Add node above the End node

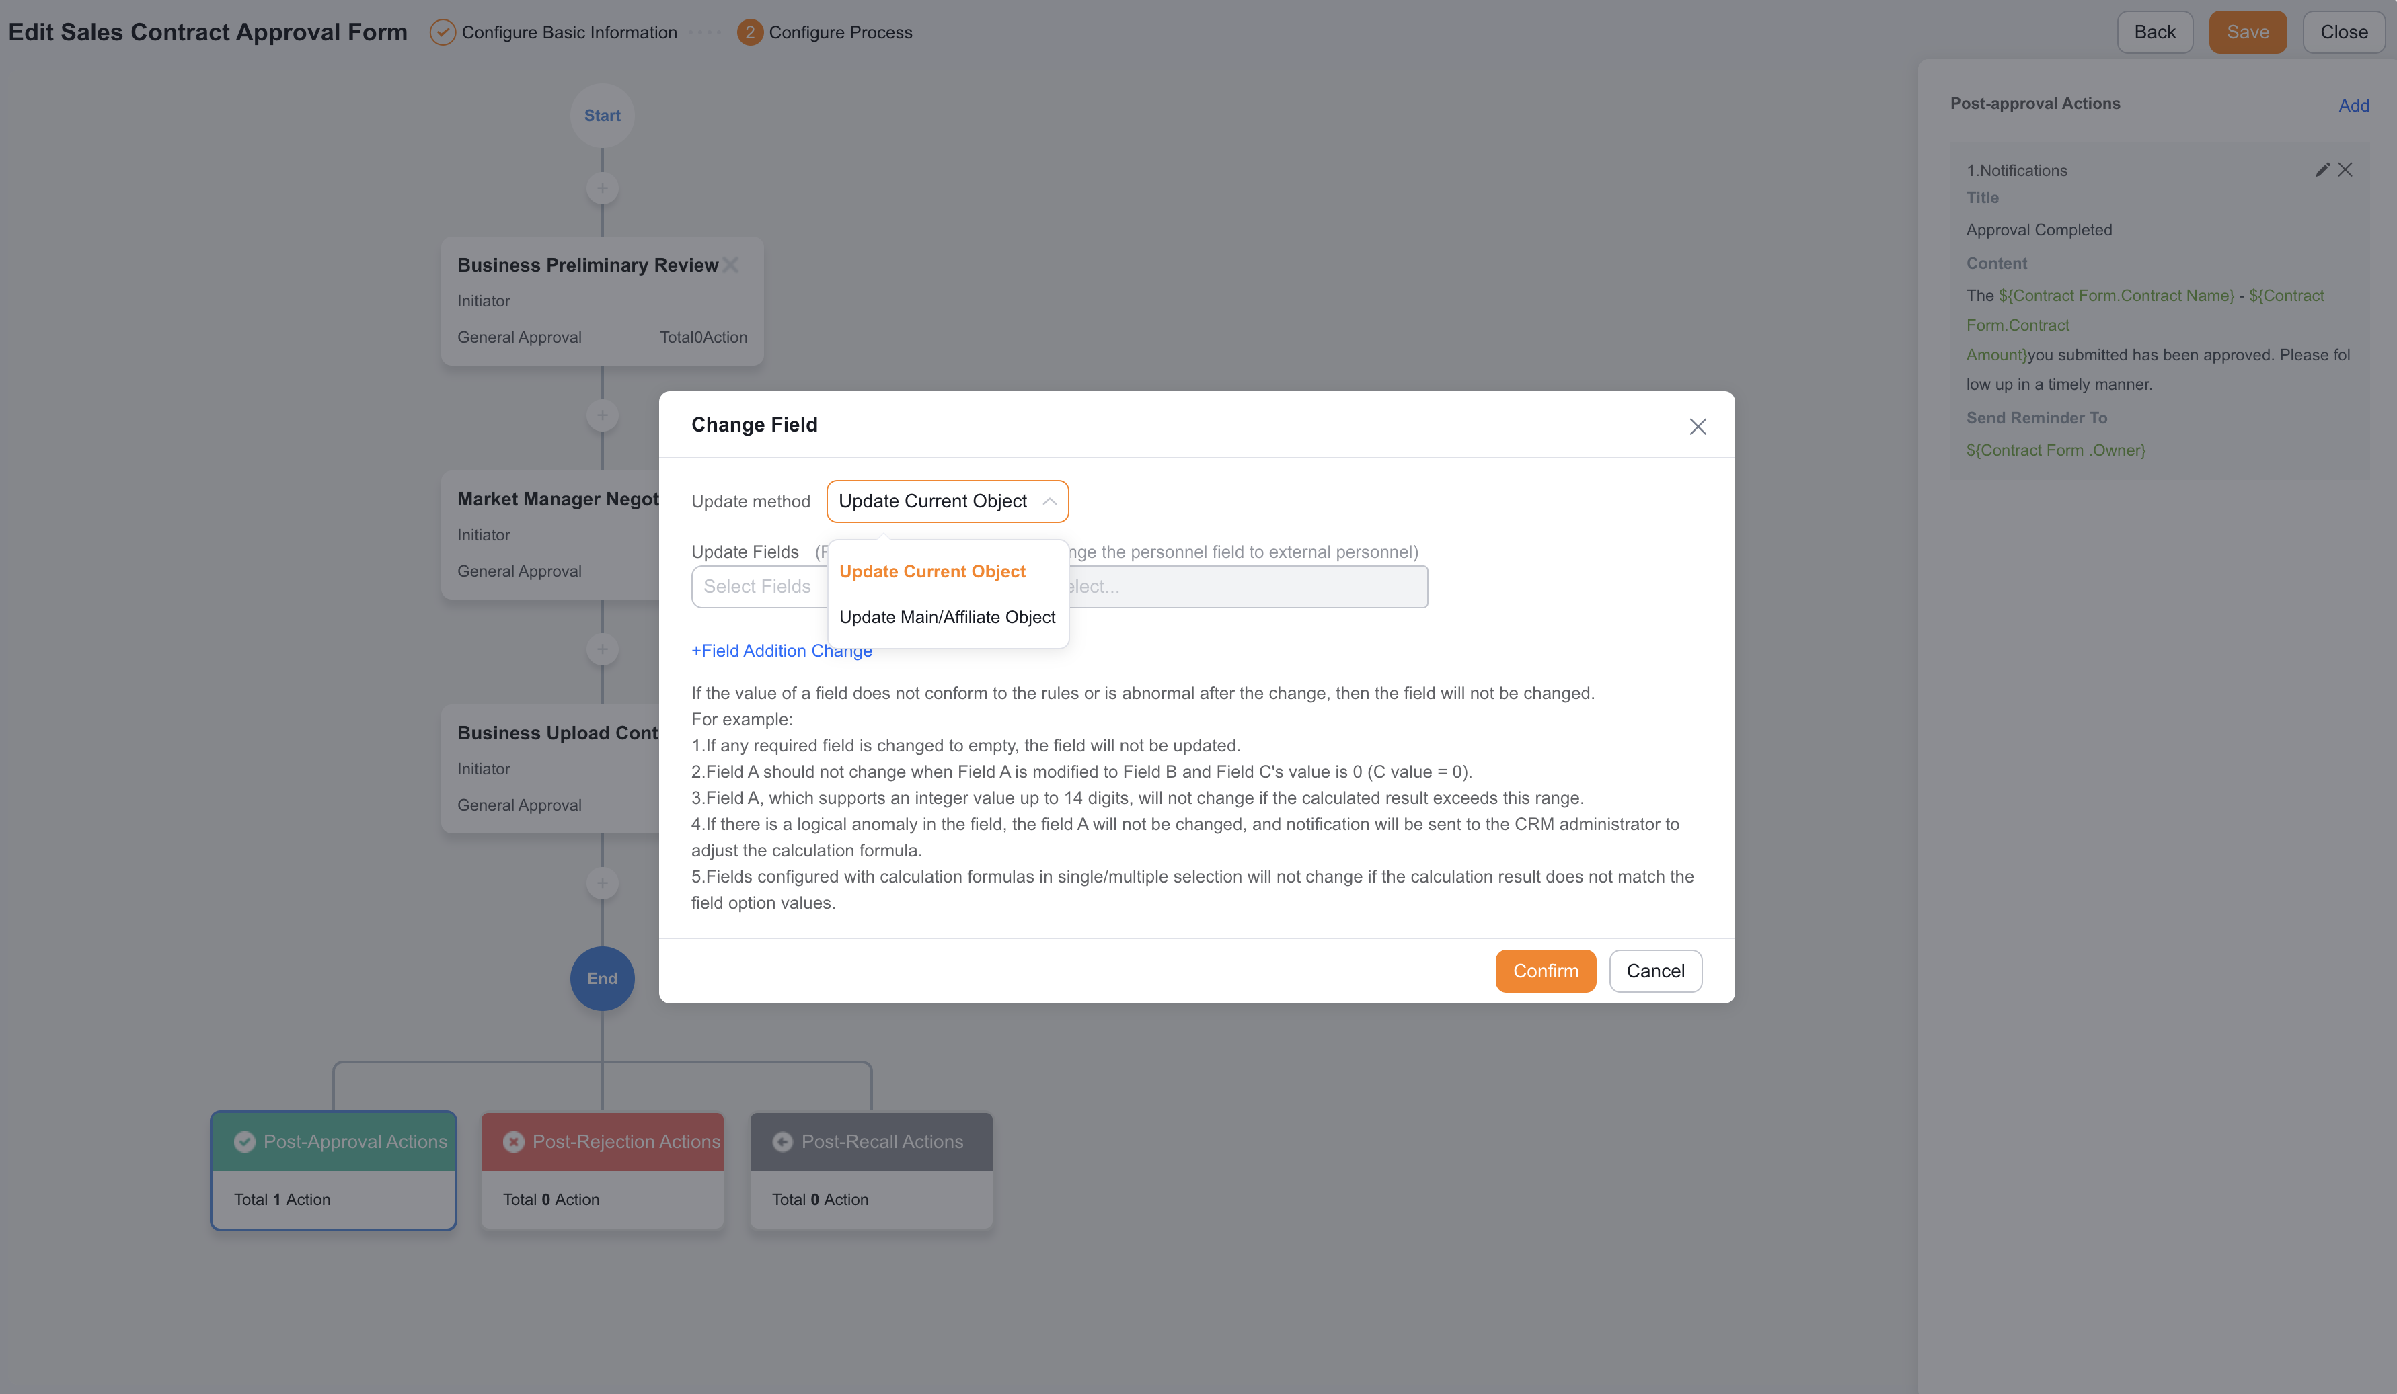[602, 883]
